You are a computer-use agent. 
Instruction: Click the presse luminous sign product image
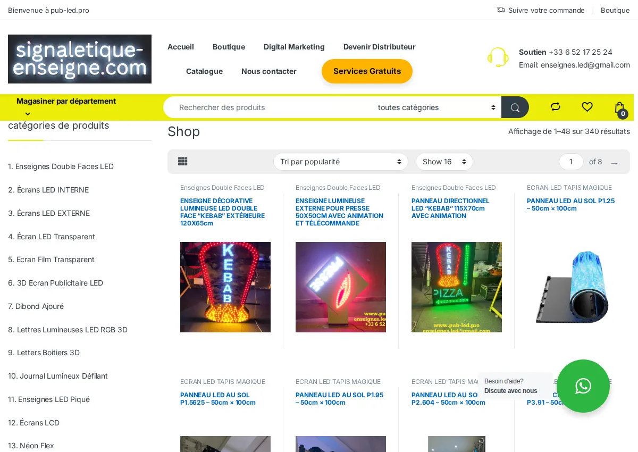(341, 287)
